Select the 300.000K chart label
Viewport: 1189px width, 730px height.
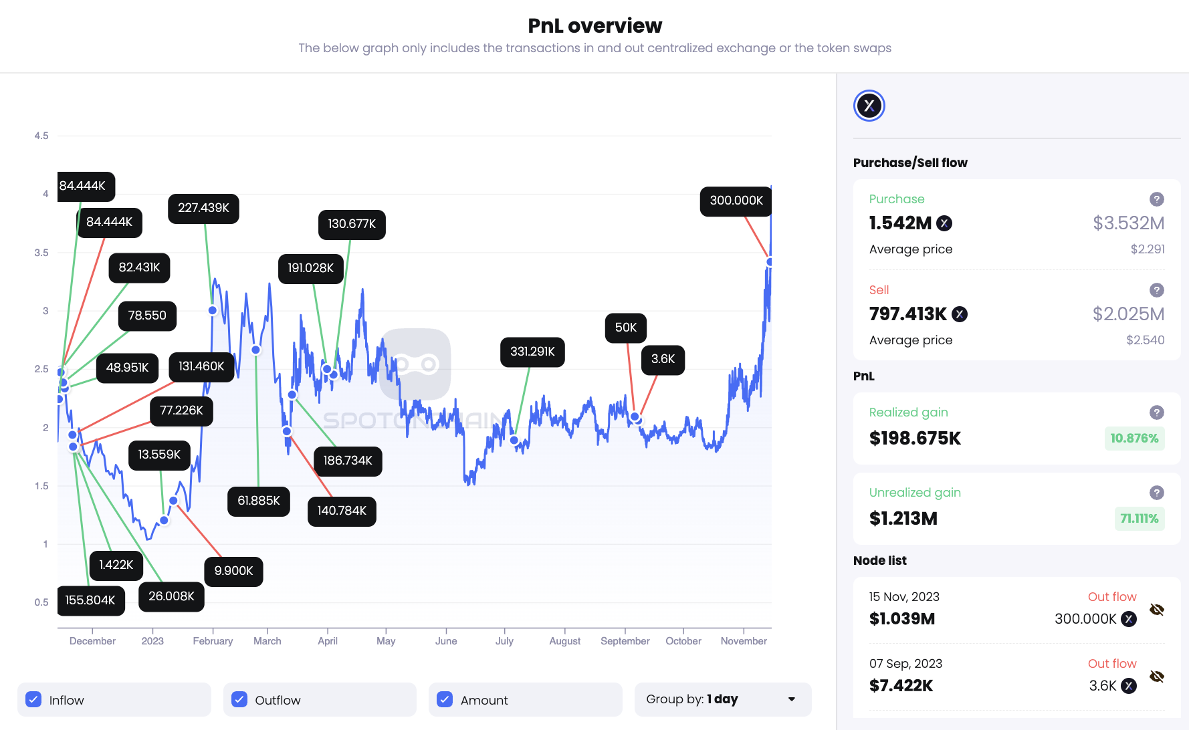point(736,201)
